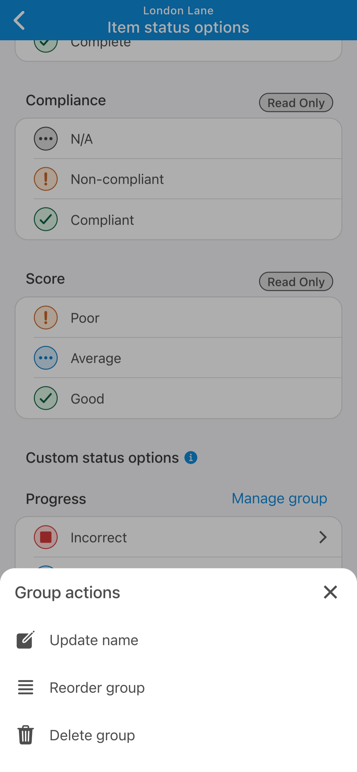Click the Reorder group lines icon
The image size is (357, 772).
tap(26, 688)
